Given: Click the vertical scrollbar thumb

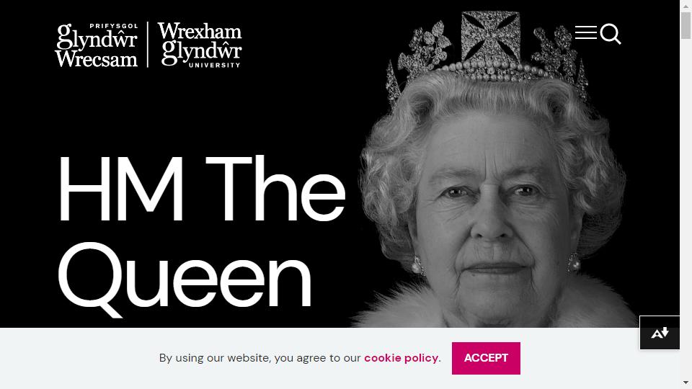Looking at the screenshot, I should click(686, 26).
